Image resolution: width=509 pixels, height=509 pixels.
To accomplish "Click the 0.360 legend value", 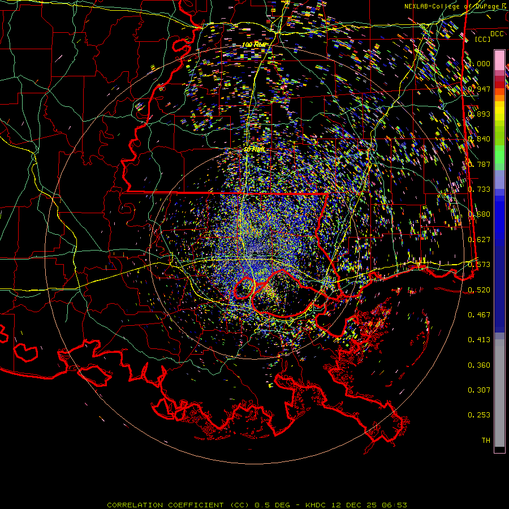I will click(479, 365).
